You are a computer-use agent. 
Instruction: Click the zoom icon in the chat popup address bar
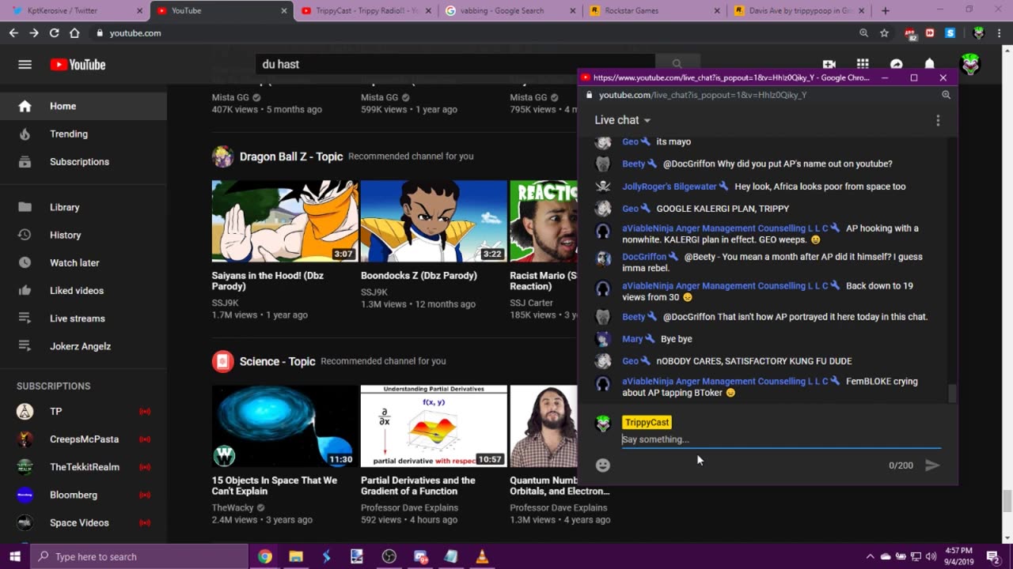point(946,95)
